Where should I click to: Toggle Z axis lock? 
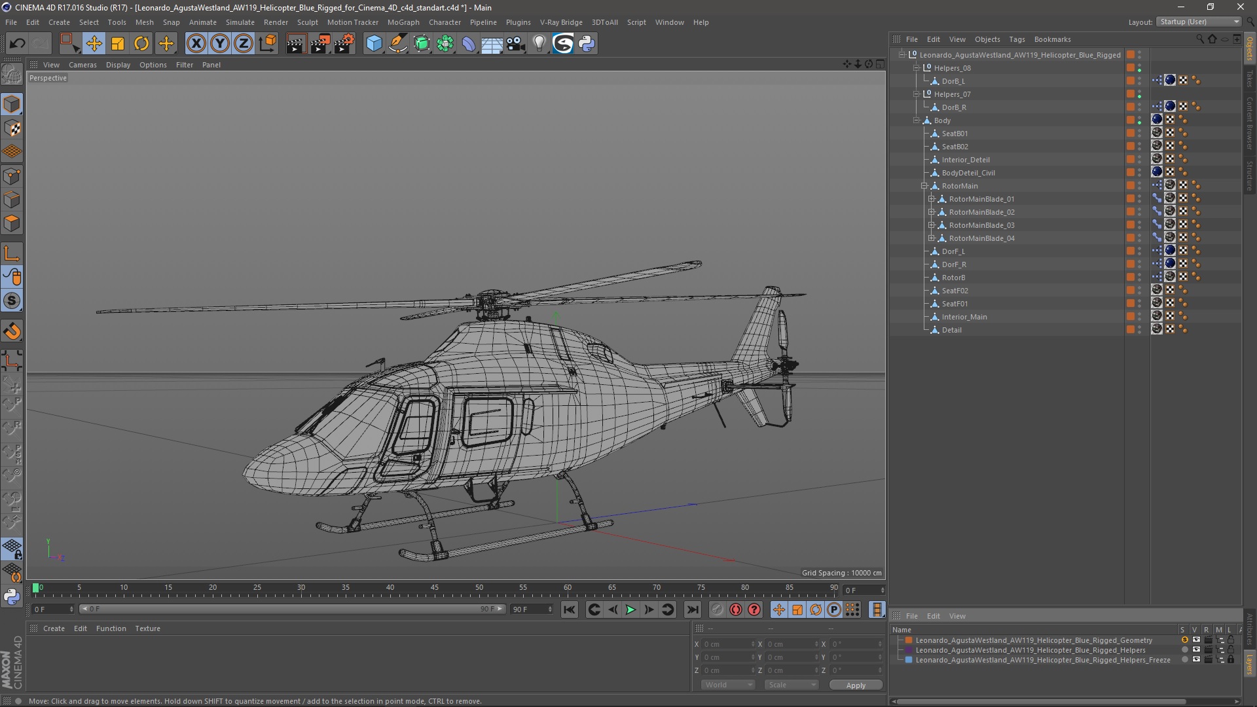tap(244, 44)
